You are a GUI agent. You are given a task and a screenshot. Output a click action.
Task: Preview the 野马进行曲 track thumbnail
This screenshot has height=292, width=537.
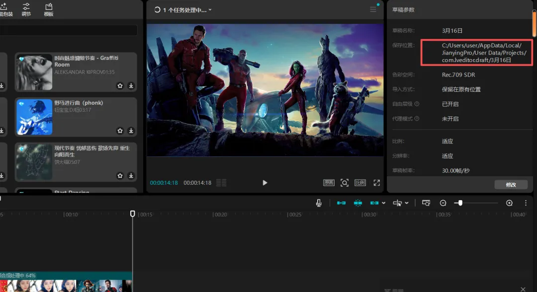pos(34,117)
